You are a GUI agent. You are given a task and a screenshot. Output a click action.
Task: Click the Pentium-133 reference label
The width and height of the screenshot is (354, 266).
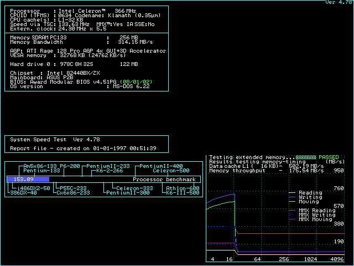click(x=42, y=171)
